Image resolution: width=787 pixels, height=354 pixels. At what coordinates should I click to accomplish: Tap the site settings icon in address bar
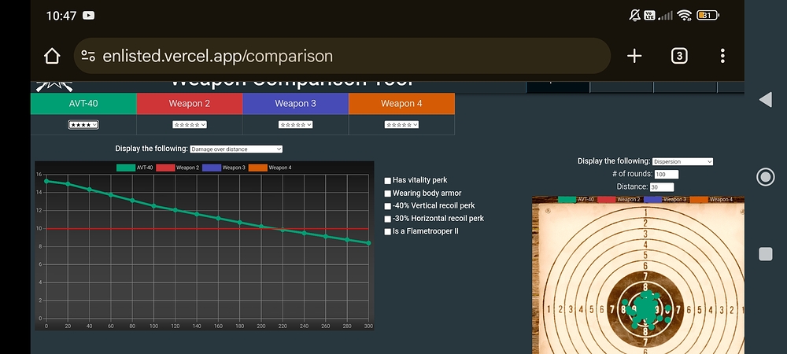pos(89,56)
